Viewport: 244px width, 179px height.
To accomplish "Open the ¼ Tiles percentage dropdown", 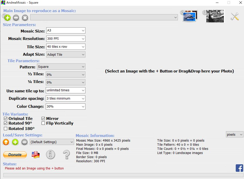I will tap(66, 82).
